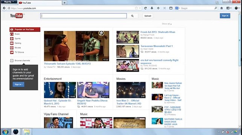Open Qubool Hai - Episode 93 title link
The height and width of the screenshot is (135, 242).
(58, 102)
